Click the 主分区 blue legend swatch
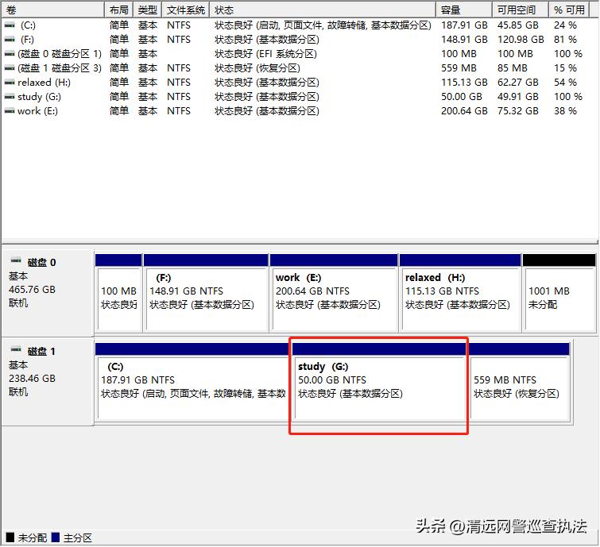This screenshot has width=600, height=547. [x=56, y=537]
